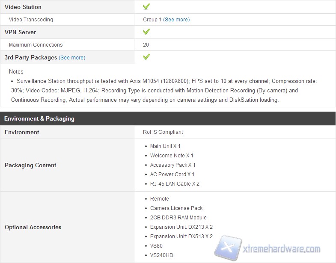Click the xtremehardware.com watermark text
The height and width of the screenshot is (263, 336).
(x=280, y=249)
